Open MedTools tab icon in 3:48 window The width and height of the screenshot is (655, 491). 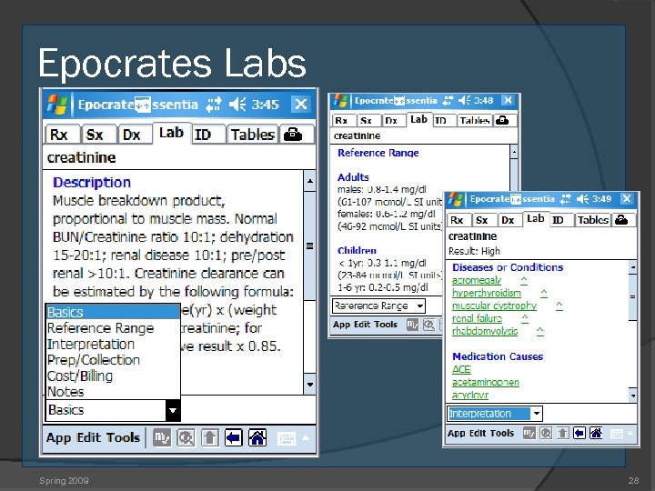(x=501, y=121)
